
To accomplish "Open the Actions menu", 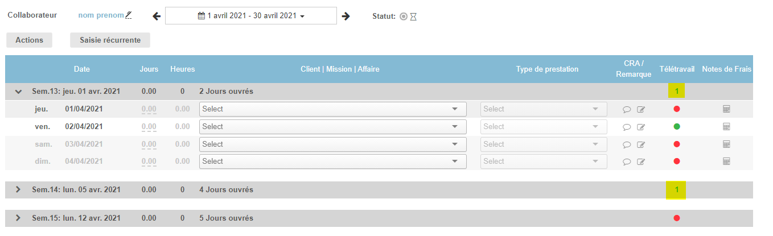I will tap(29, 40).
